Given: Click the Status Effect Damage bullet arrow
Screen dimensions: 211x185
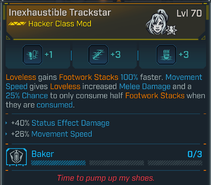Looking at the screenshot, I should [x=6, y=123].
